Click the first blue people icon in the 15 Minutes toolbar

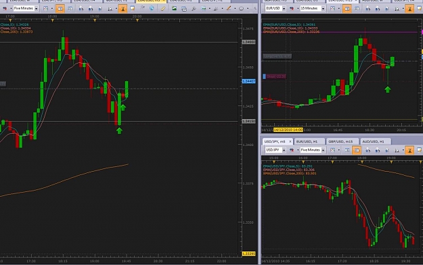[x=368, y=9]
